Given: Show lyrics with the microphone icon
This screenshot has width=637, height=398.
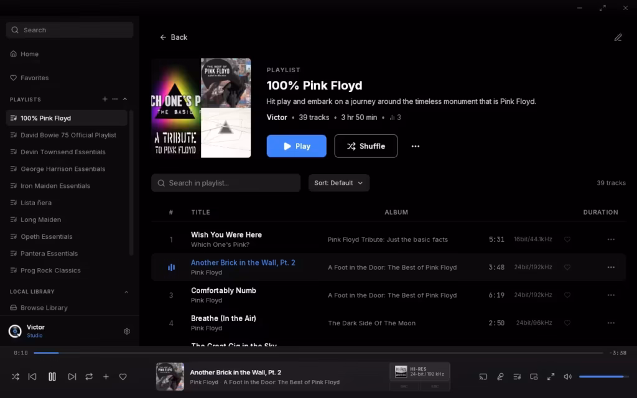Looking at the screenshot, I should (x=500, y=376).
